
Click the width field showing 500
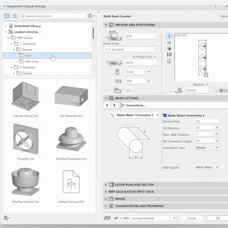pyautogui.click(x=135, y=81)
